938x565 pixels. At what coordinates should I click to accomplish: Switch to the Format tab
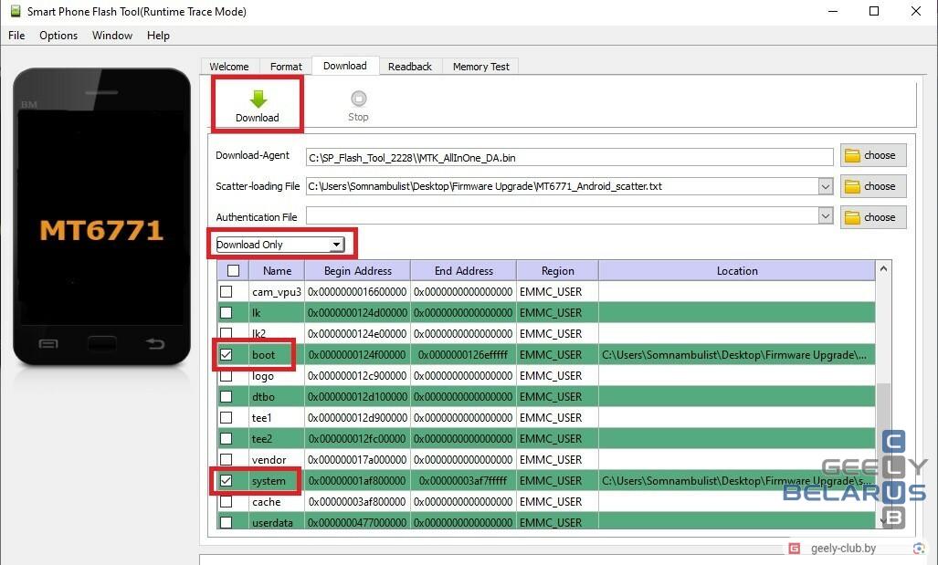click(x=286, y=67)
